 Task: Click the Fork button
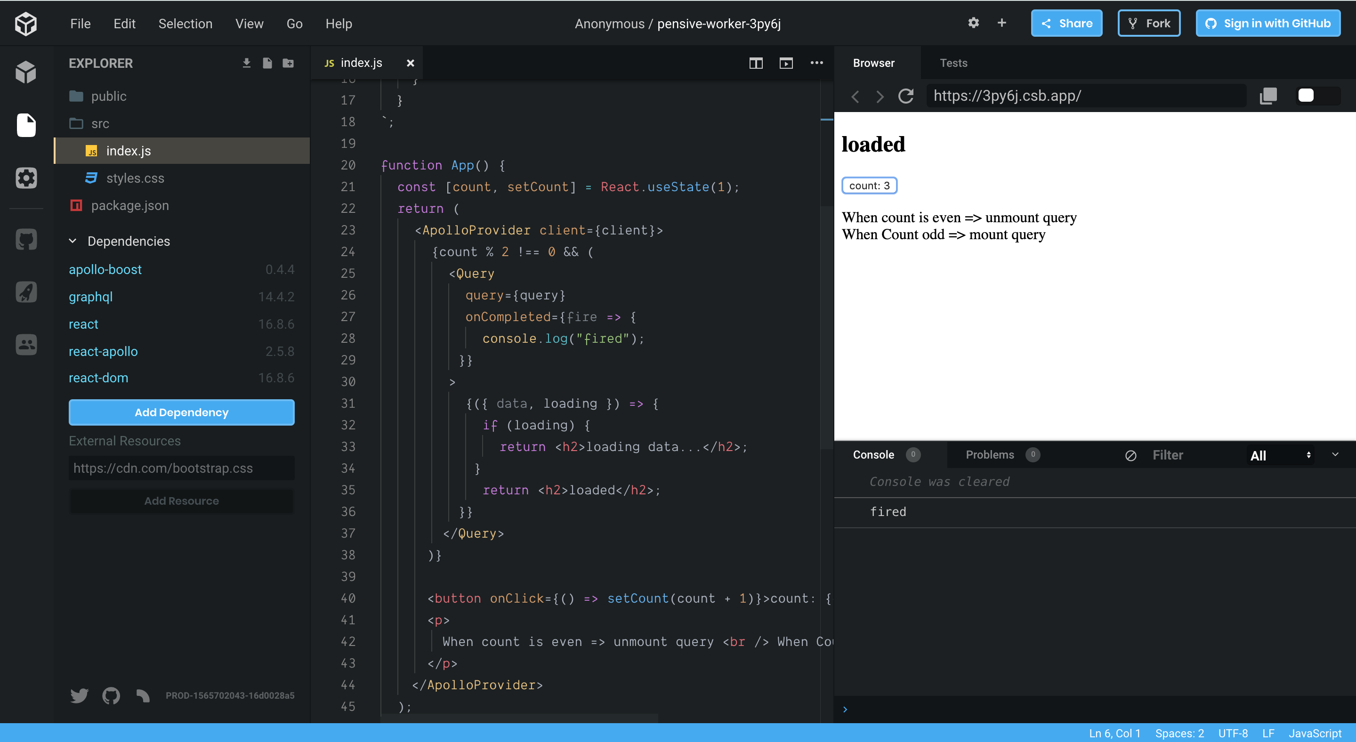coord(1149,23)
